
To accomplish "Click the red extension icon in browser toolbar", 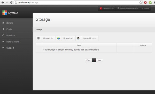I will tap(145, 3).
